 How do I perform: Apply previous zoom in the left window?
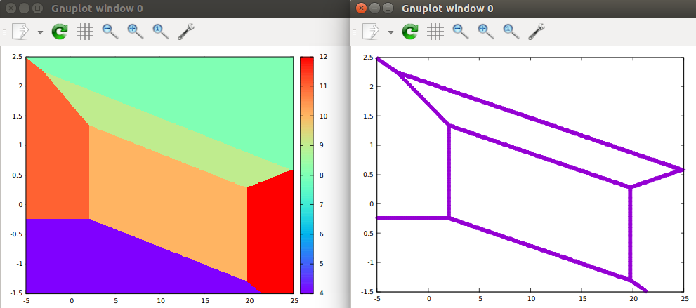coord(110,32)
